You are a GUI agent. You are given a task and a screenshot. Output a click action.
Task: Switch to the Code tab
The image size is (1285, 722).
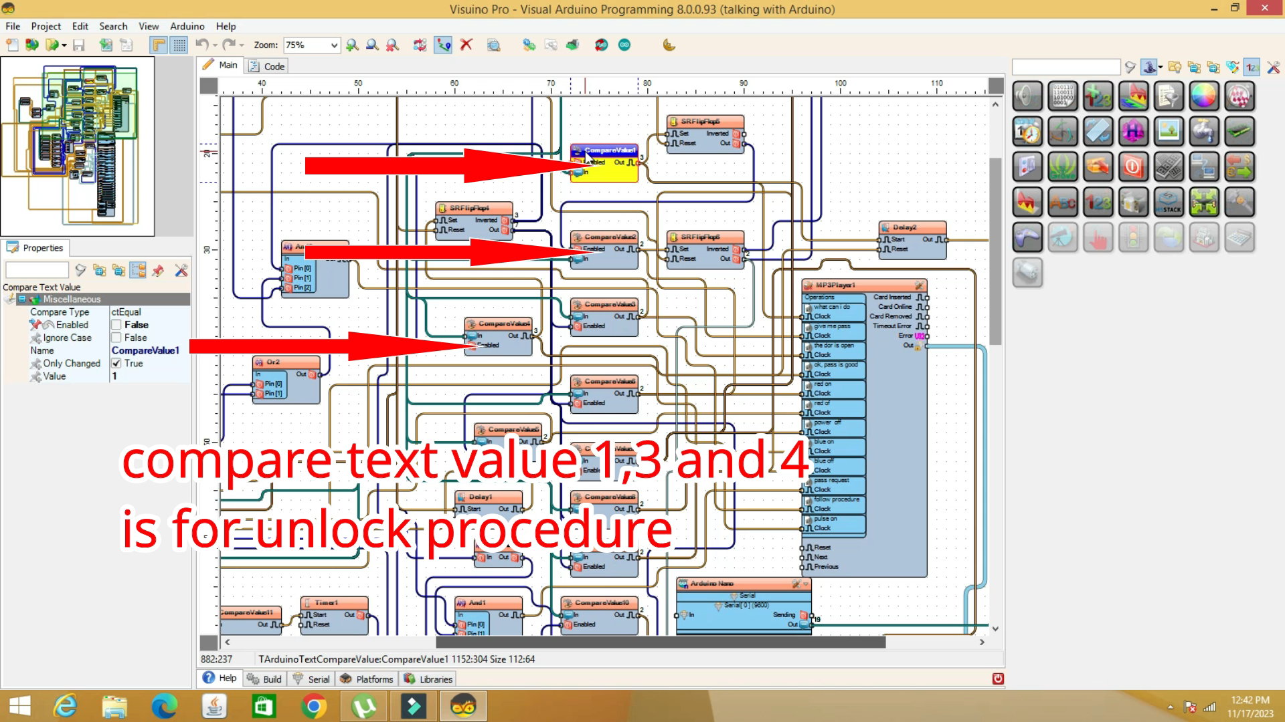(266, 66)
